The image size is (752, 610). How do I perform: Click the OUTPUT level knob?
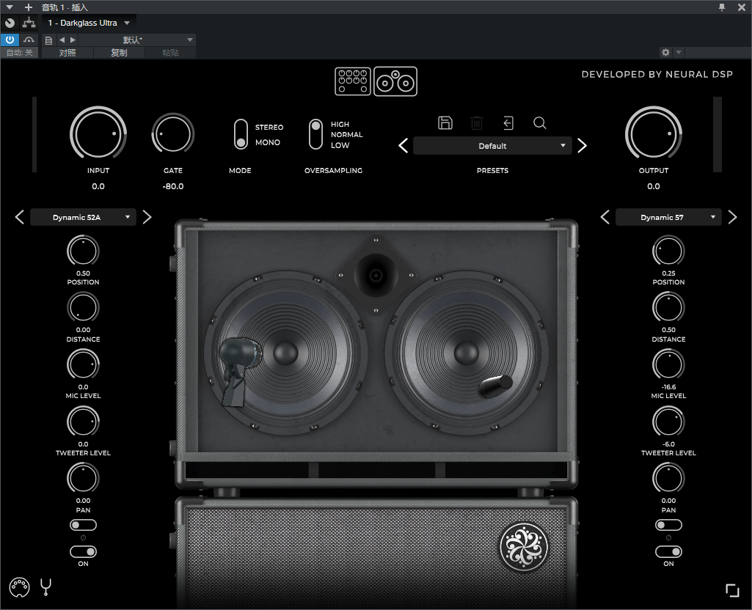pyautogui.click(x=654, y=133)
